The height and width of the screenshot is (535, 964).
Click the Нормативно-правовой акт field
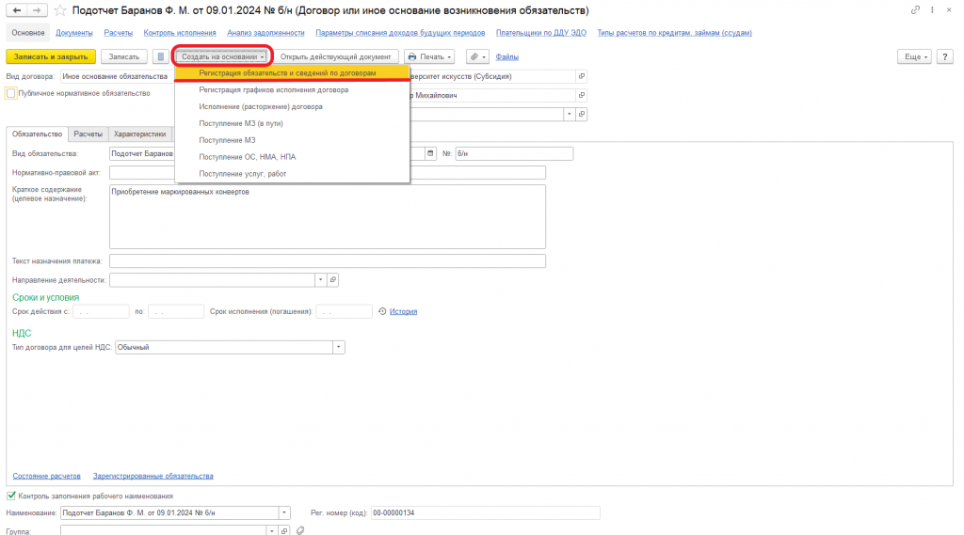(x=327, y=173)
